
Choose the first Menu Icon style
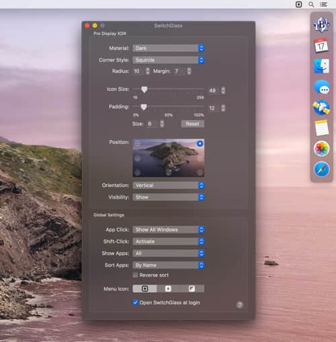point(144,289)
